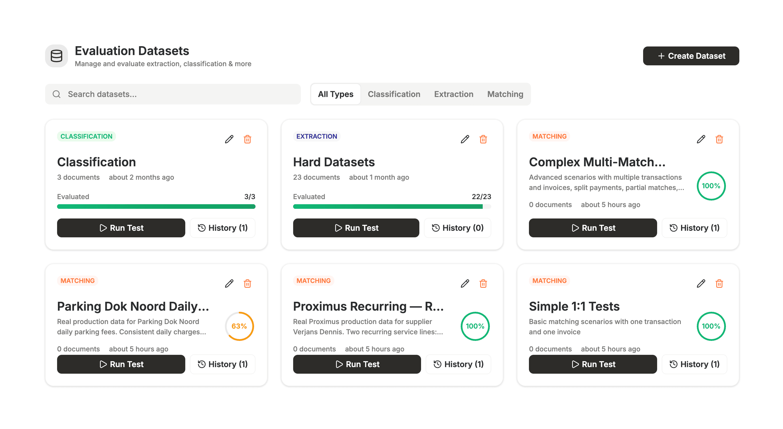Click the database icon beside Evaluation Datasets
The image size is (783, 429).
click(57, 56)
